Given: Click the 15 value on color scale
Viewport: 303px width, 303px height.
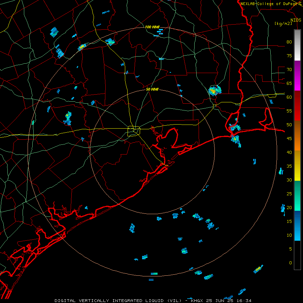Looking at the screenshot, I should pos(289,221).
